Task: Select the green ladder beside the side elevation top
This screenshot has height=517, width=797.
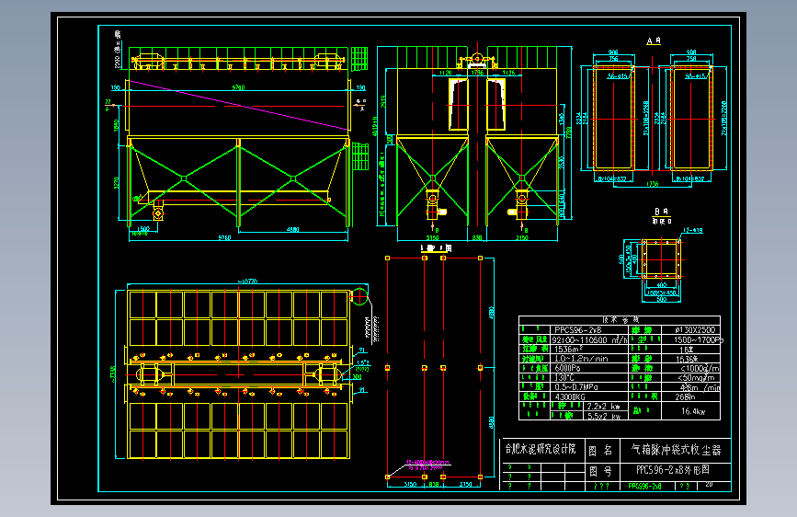Action: tap(359, 59)
